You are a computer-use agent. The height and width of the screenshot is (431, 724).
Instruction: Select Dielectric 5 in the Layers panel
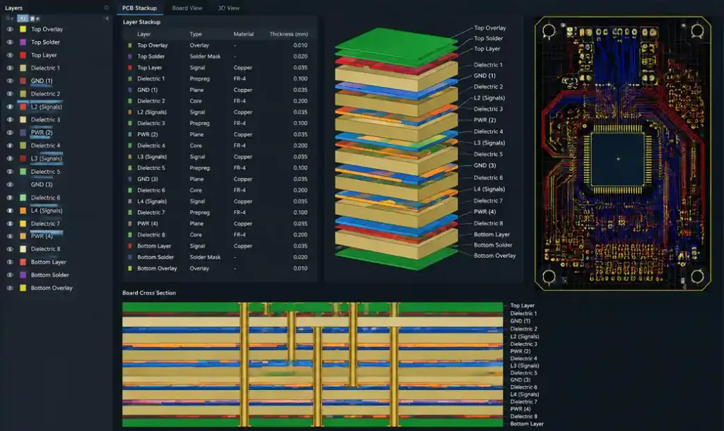coord(45,172)
